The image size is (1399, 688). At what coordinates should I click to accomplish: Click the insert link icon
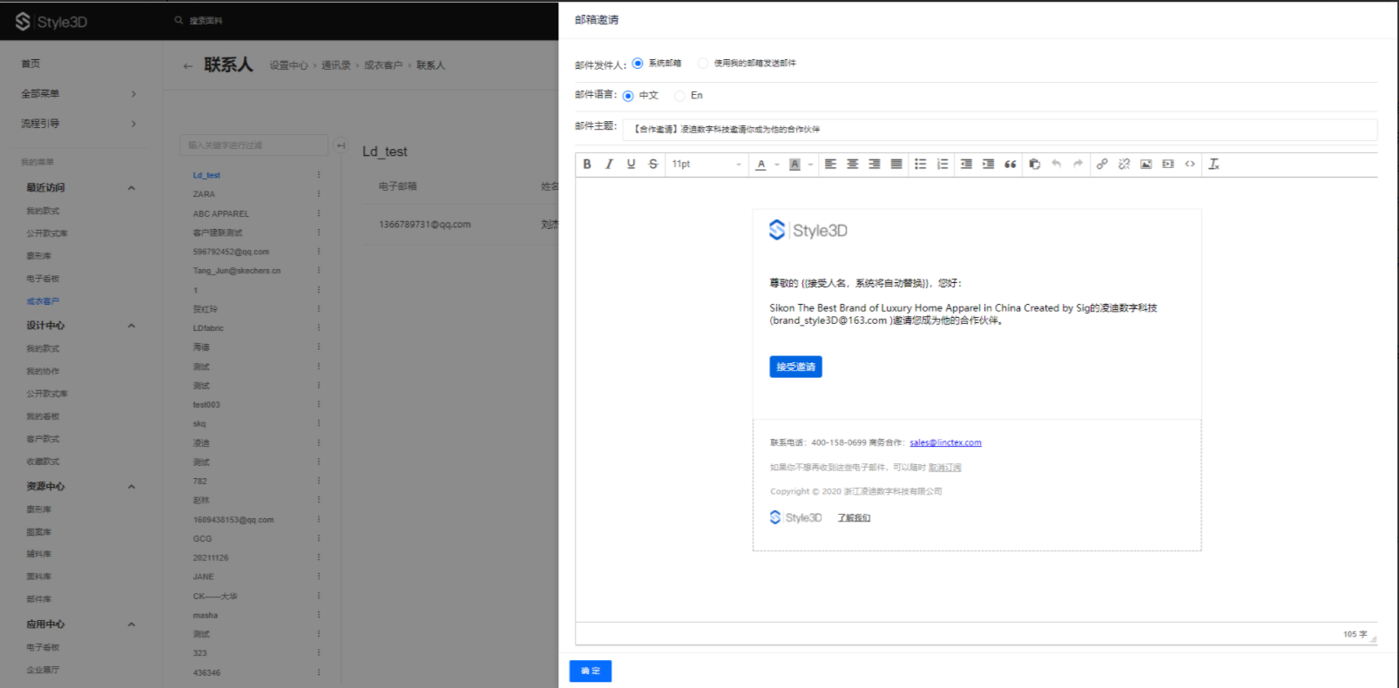pos(1102,164)
